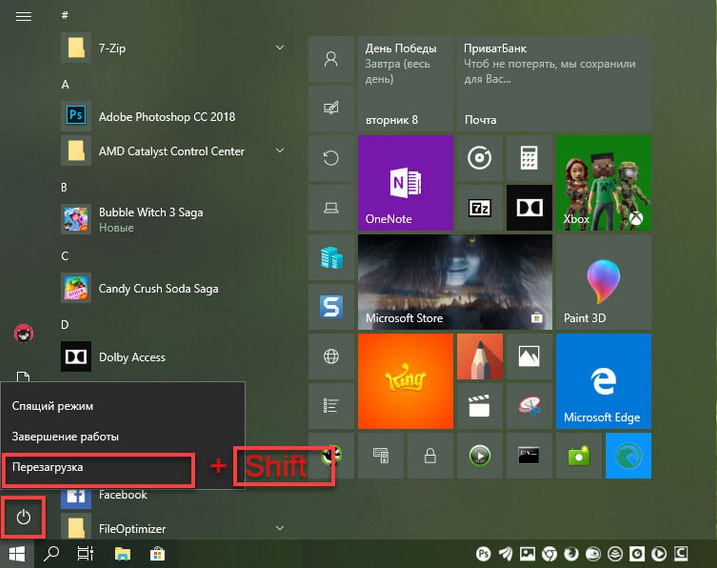Image resolution: width=717 pixels, height=568 pixels.
Task: Open the King orange tile
Action: tap(405, 381)
